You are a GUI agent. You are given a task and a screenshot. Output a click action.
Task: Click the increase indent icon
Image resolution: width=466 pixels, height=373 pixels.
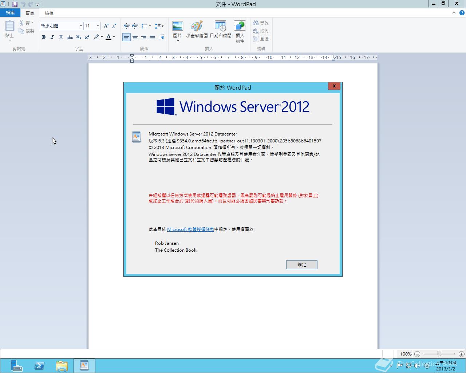point(135,26)
